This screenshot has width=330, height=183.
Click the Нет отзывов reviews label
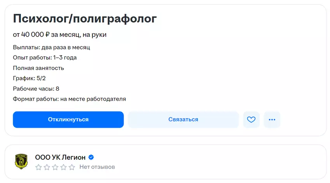tap(97, 167)
